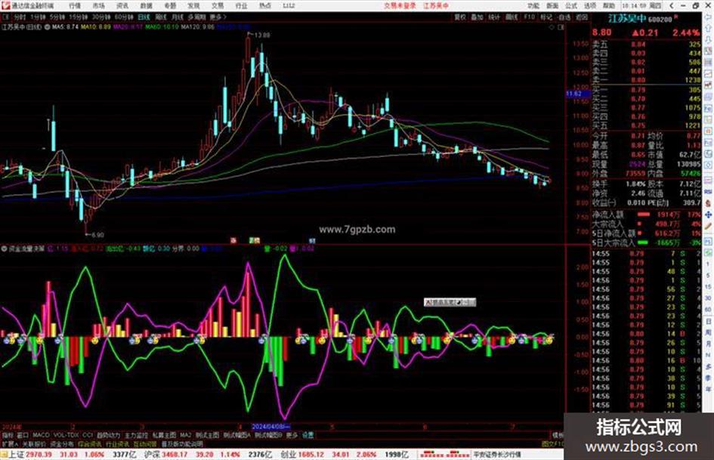
Task: Click the 叠加 overlay button
Action: tap(477, 17)
